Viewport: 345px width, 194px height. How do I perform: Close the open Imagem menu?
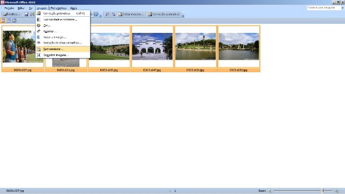pos(42,8)
